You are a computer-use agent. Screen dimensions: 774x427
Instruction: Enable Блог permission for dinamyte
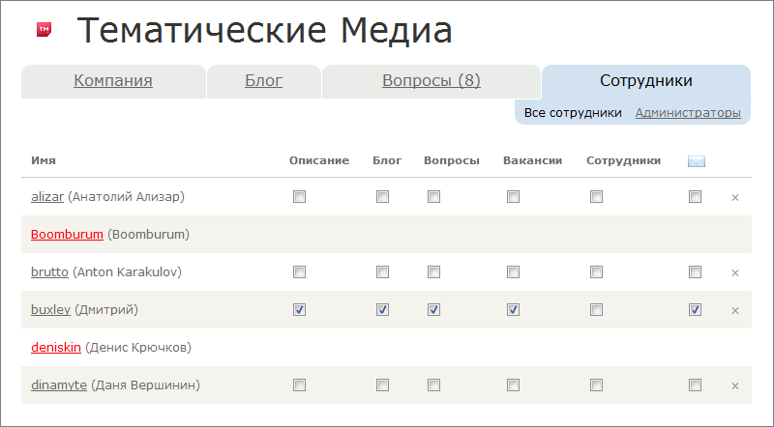point(382,385)
